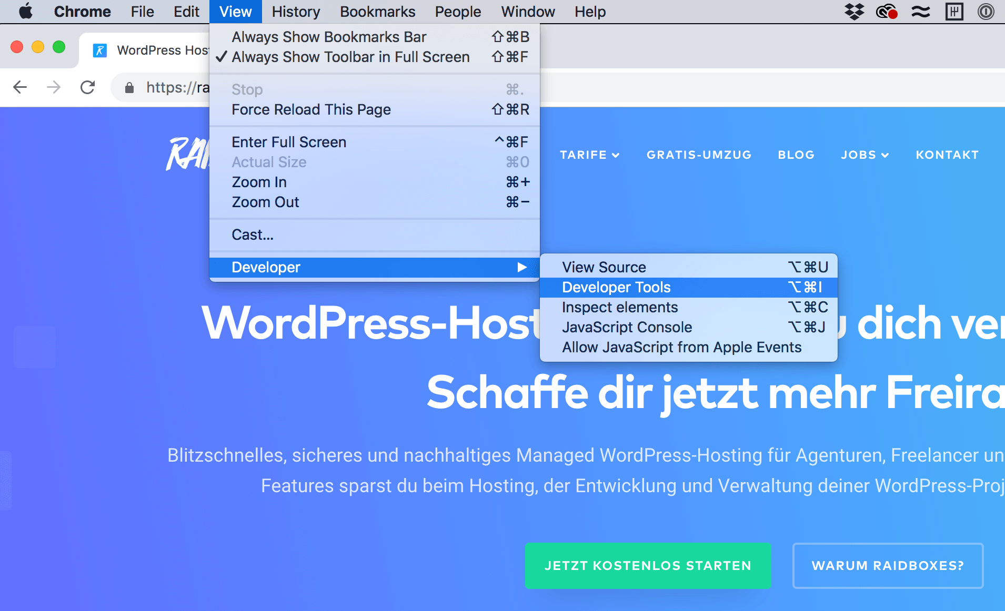The width and height of the screenshot is (1005, 611).
Task: Expand the JOBS dropdown
Action: pyautogui.click(x=865, y=155)
